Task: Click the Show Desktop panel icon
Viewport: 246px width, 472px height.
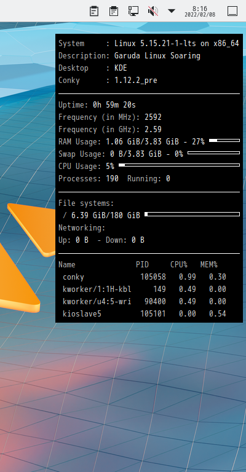Action: pyautogui.click(x=232, y=11)
